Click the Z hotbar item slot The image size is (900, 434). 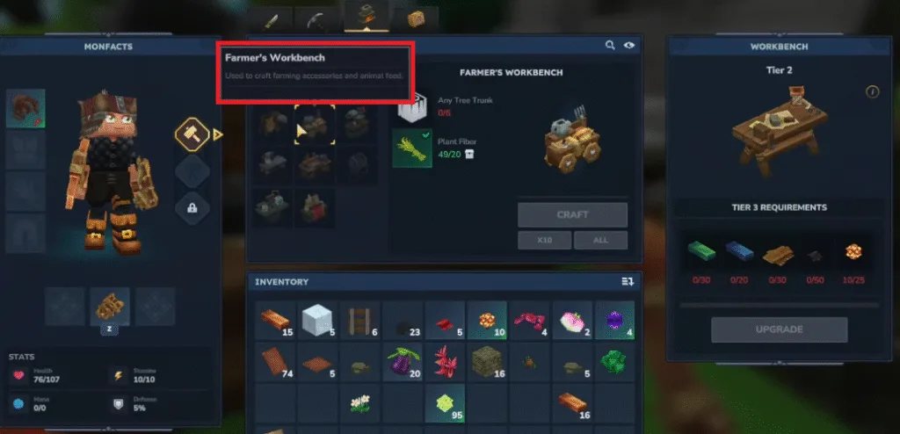(110, 307)
